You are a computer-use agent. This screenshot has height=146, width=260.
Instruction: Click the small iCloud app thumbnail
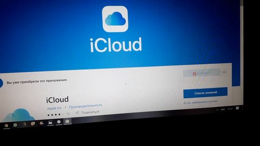coord(19,115)
